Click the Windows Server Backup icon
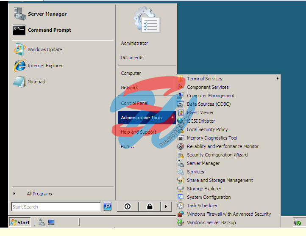The height and width of the screenshot is (236, 306). (x=181, y=222)
